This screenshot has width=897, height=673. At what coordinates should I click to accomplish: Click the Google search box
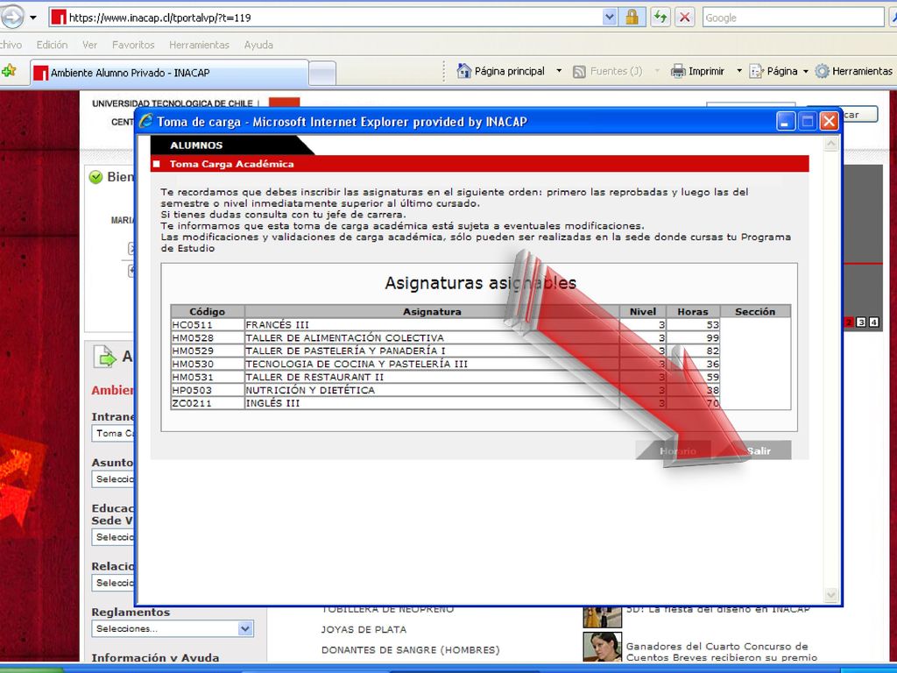pos(793,18)
